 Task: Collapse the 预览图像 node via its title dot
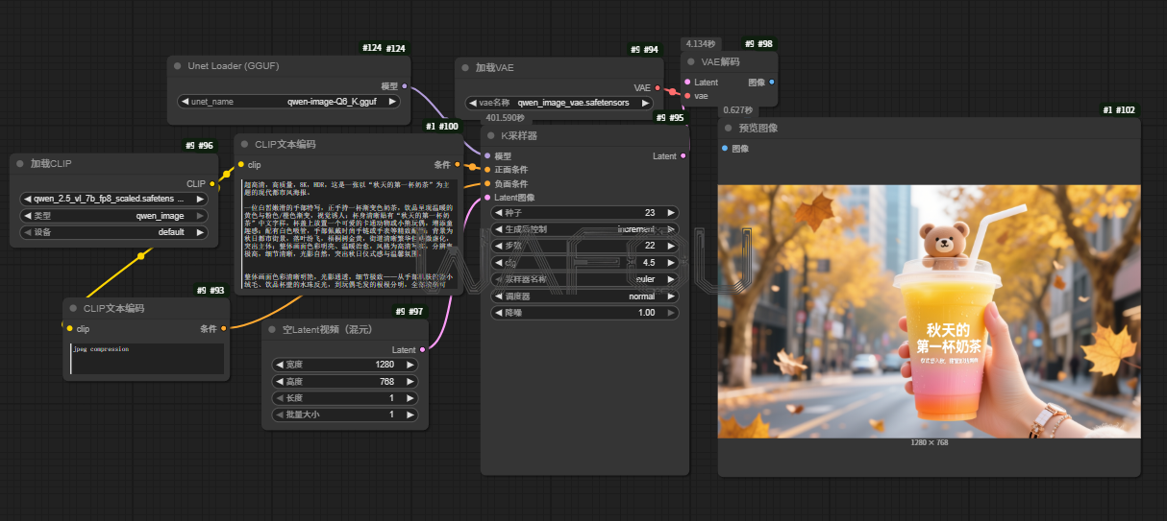pos(728,128)
